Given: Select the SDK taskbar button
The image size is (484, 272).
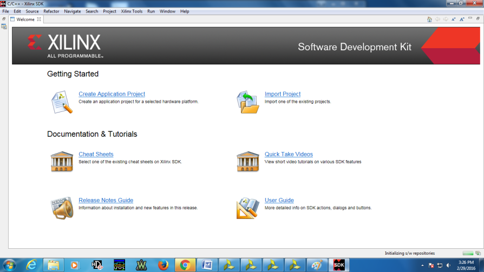Looking at the screenshot, I should click(339, 265).
